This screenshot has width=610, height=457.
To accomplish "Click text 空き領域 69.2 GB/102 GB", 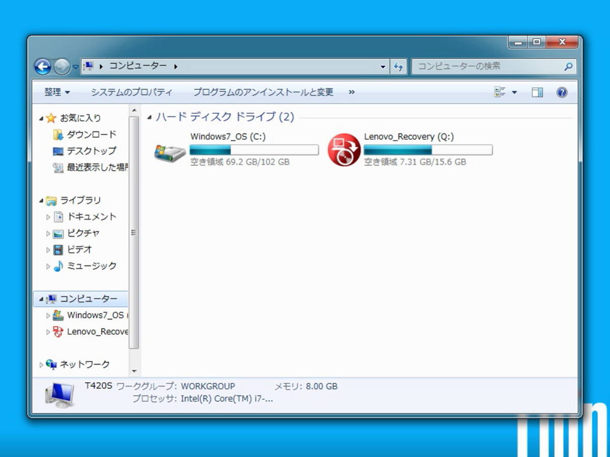I will click(x=240, y=162).
